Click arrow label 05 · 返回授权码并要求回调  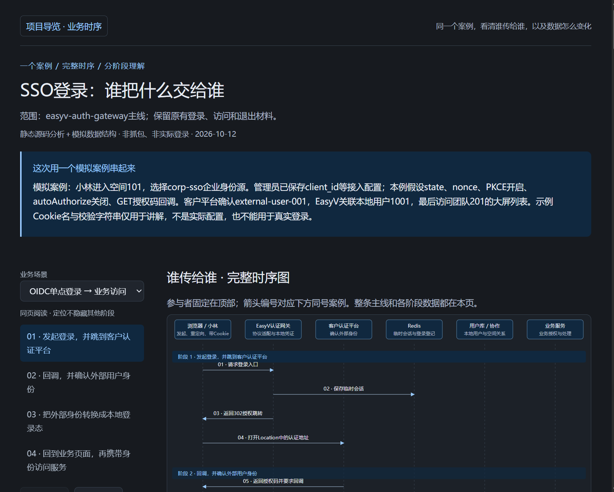coord(273,481)
